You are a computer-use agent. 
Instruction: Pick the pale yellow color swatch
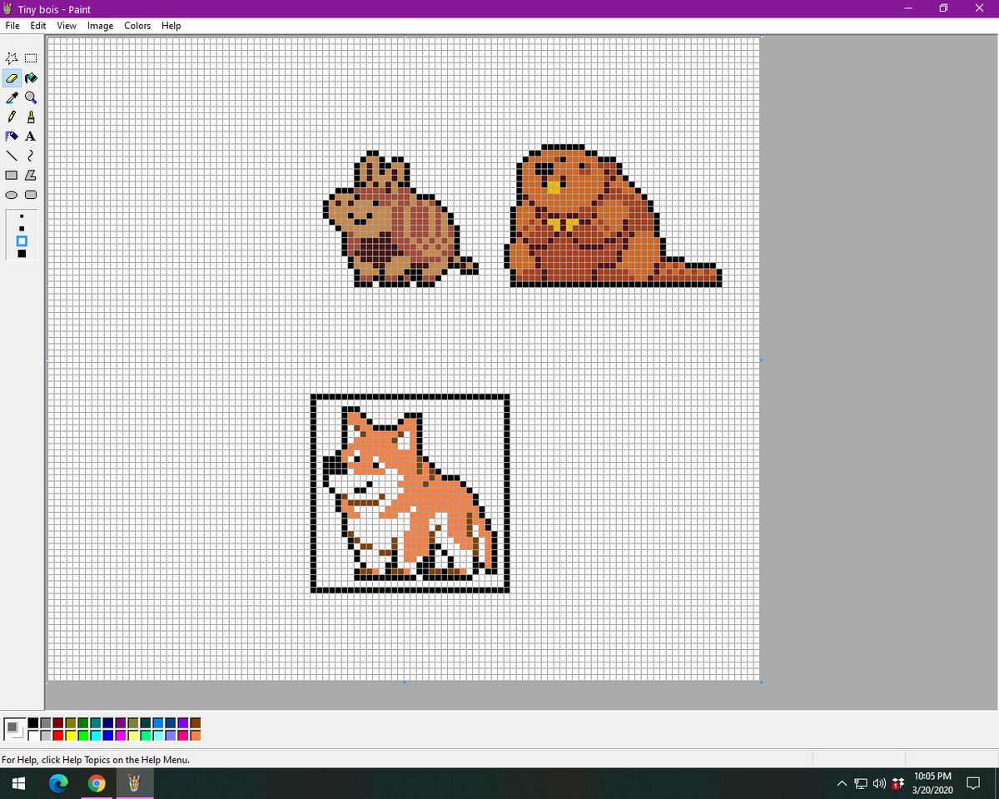[x=133, y=736]
